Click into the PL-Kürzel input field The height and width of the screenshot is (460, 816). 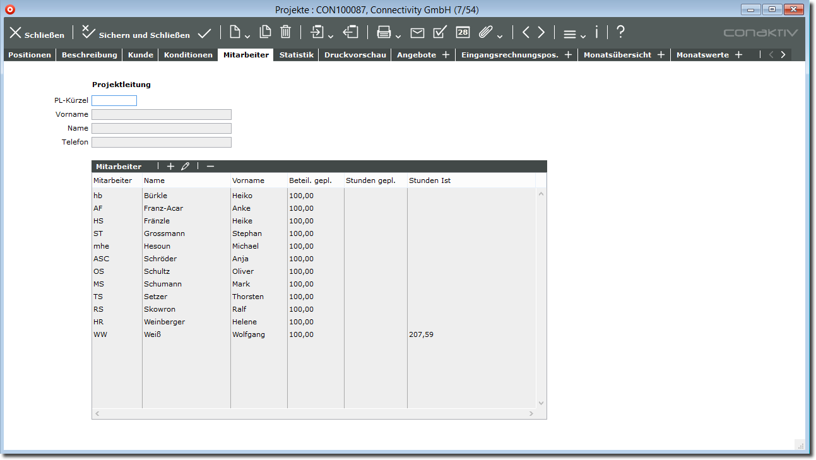114,100
